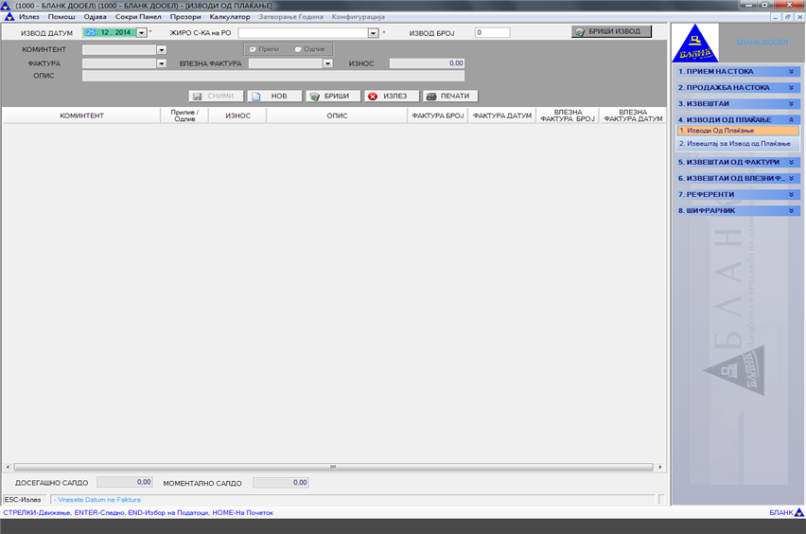Open the ИЗВОД ДАТУМ date dropdown
This screenshot has width=806, height=534.
[141, 32]
